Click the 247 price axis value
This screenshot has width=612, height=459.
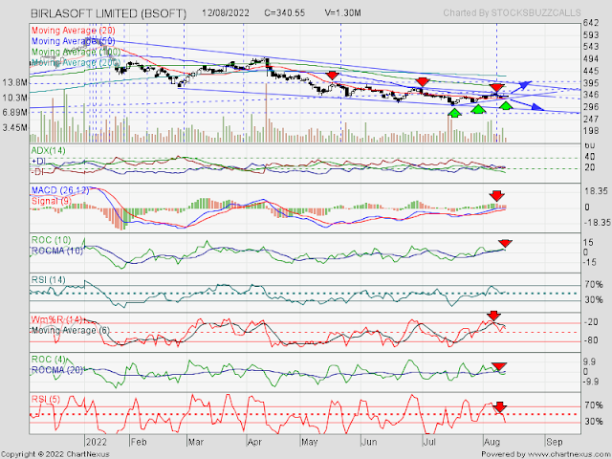591,119
